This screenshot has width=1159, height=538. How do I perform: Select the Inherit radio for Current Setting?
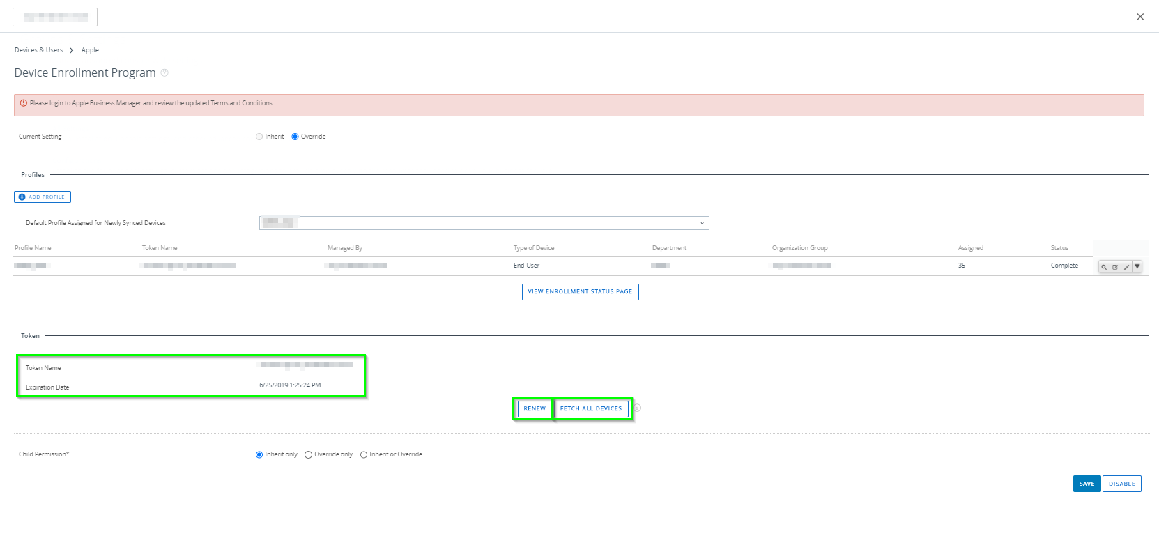click(x=259, y=137)
